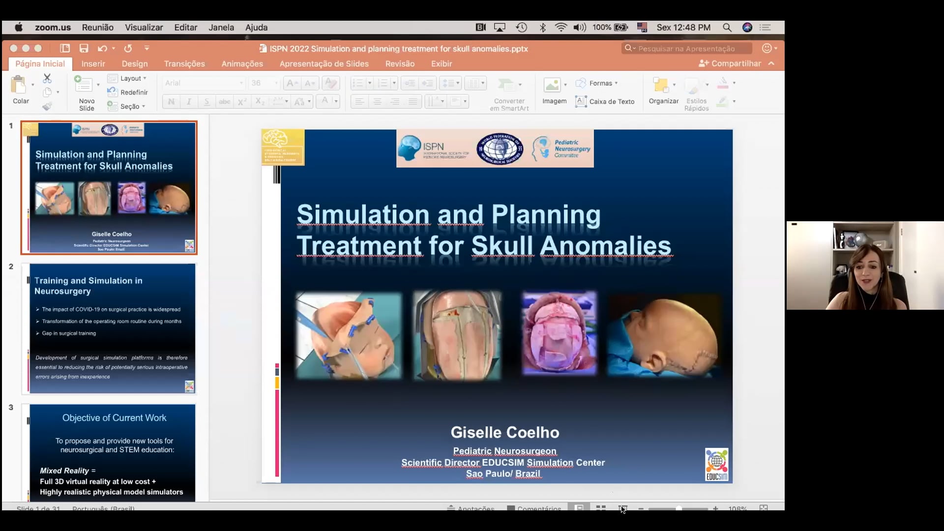The image size is (944, 531).
Task: Select the superscript icon
Action: pyautogui.click(x=242, y=101)
